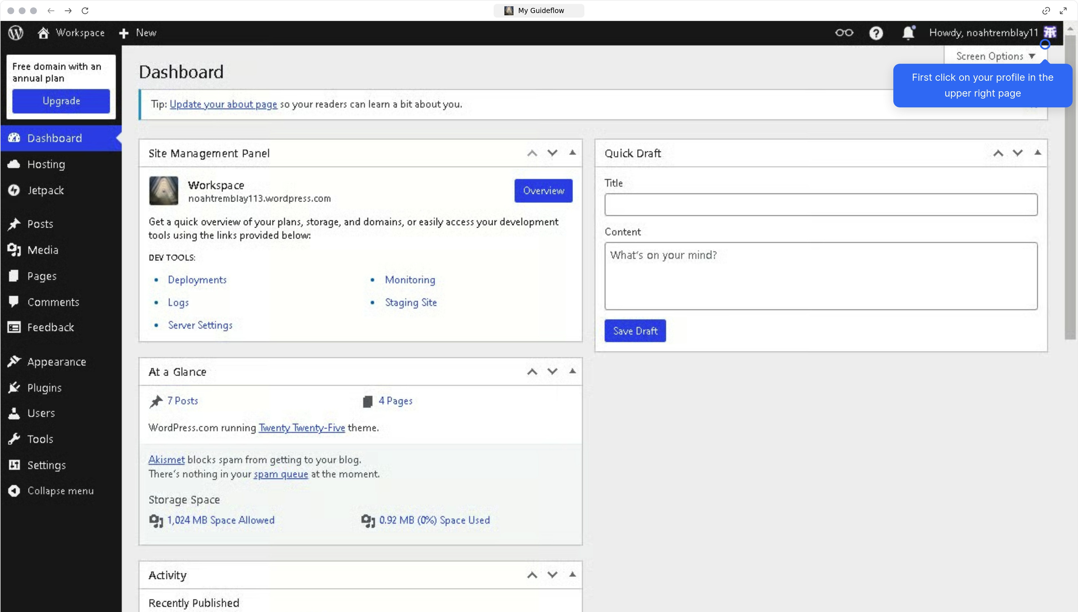Click the WordPress logo in admin bar
1078x612 pixels.
pyautogui.click(x=15, y=33)
